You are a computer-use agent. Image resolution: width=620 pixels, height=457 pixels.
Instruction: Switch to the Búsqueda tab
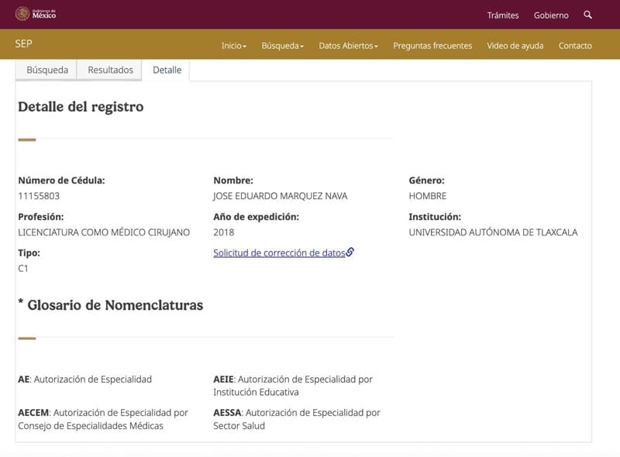click(47, 70)
